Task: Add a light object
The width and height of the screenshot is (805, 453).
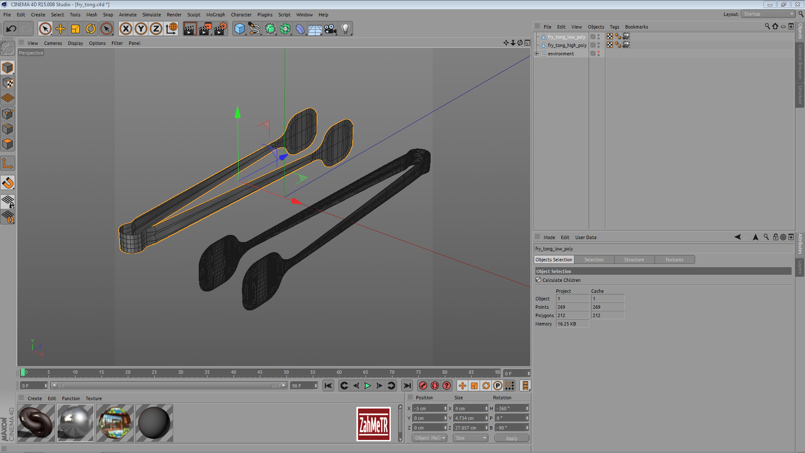Action: [x=345, y=29]
